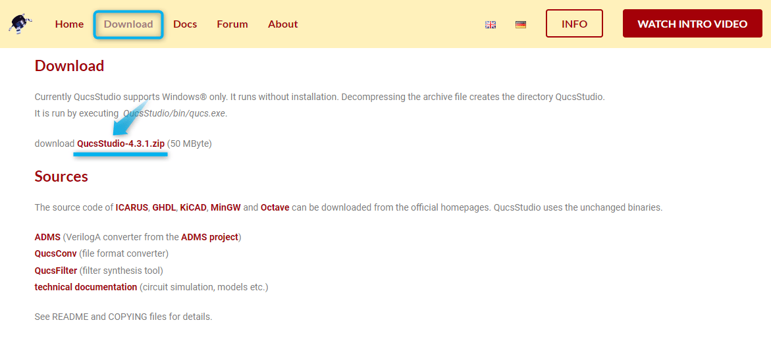Open the ICARUS source homepage link
Screen dimensions: 771x339
[132, 207]
